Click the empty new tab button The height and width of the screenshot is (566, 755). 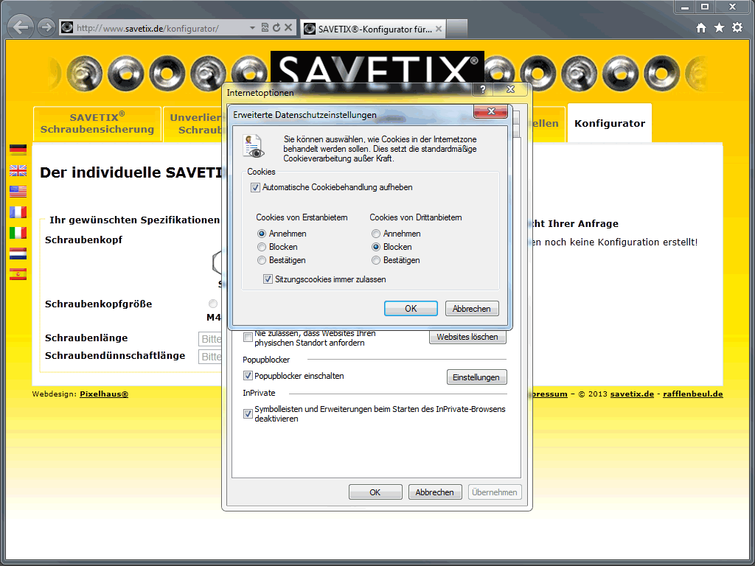457,29
